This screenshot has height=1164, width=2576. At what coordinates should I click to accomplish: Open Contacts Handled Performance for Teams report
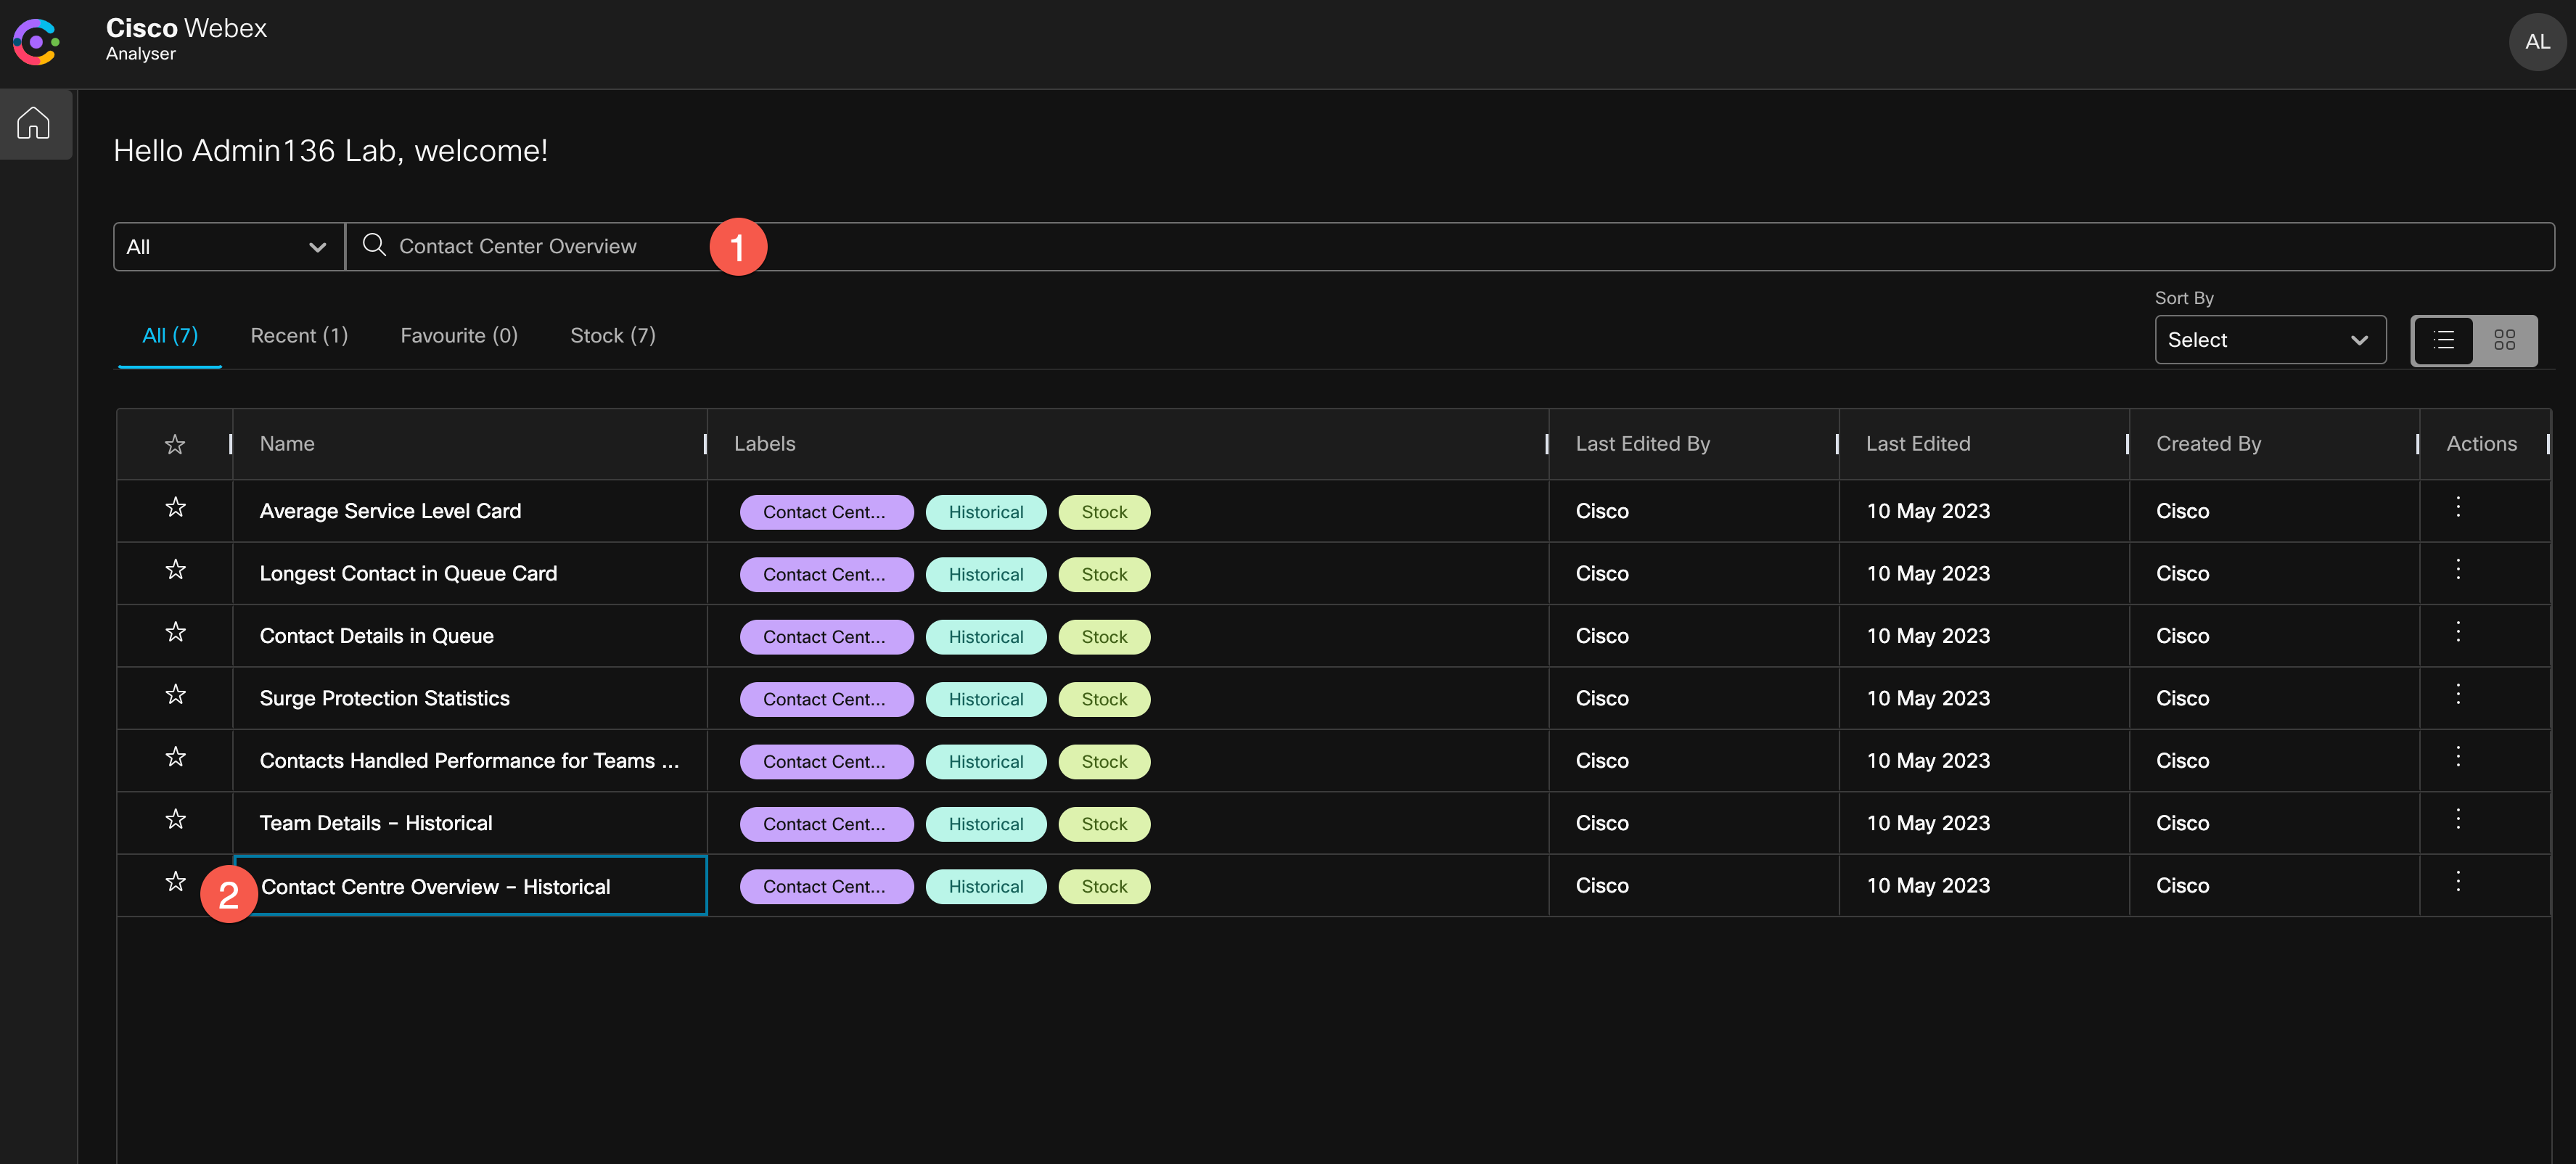click(x=468, y=761)
